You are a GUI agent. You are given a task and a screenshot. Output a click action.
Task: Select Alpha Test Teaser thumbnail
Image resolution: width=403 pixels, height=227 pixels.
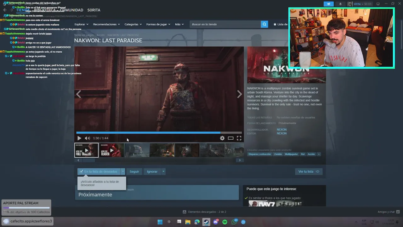tap(111, 150)
